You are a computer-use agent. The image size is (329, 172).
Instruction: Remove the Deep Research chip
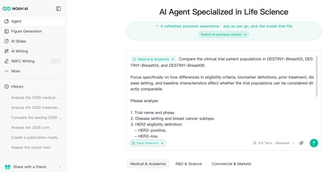162,143
